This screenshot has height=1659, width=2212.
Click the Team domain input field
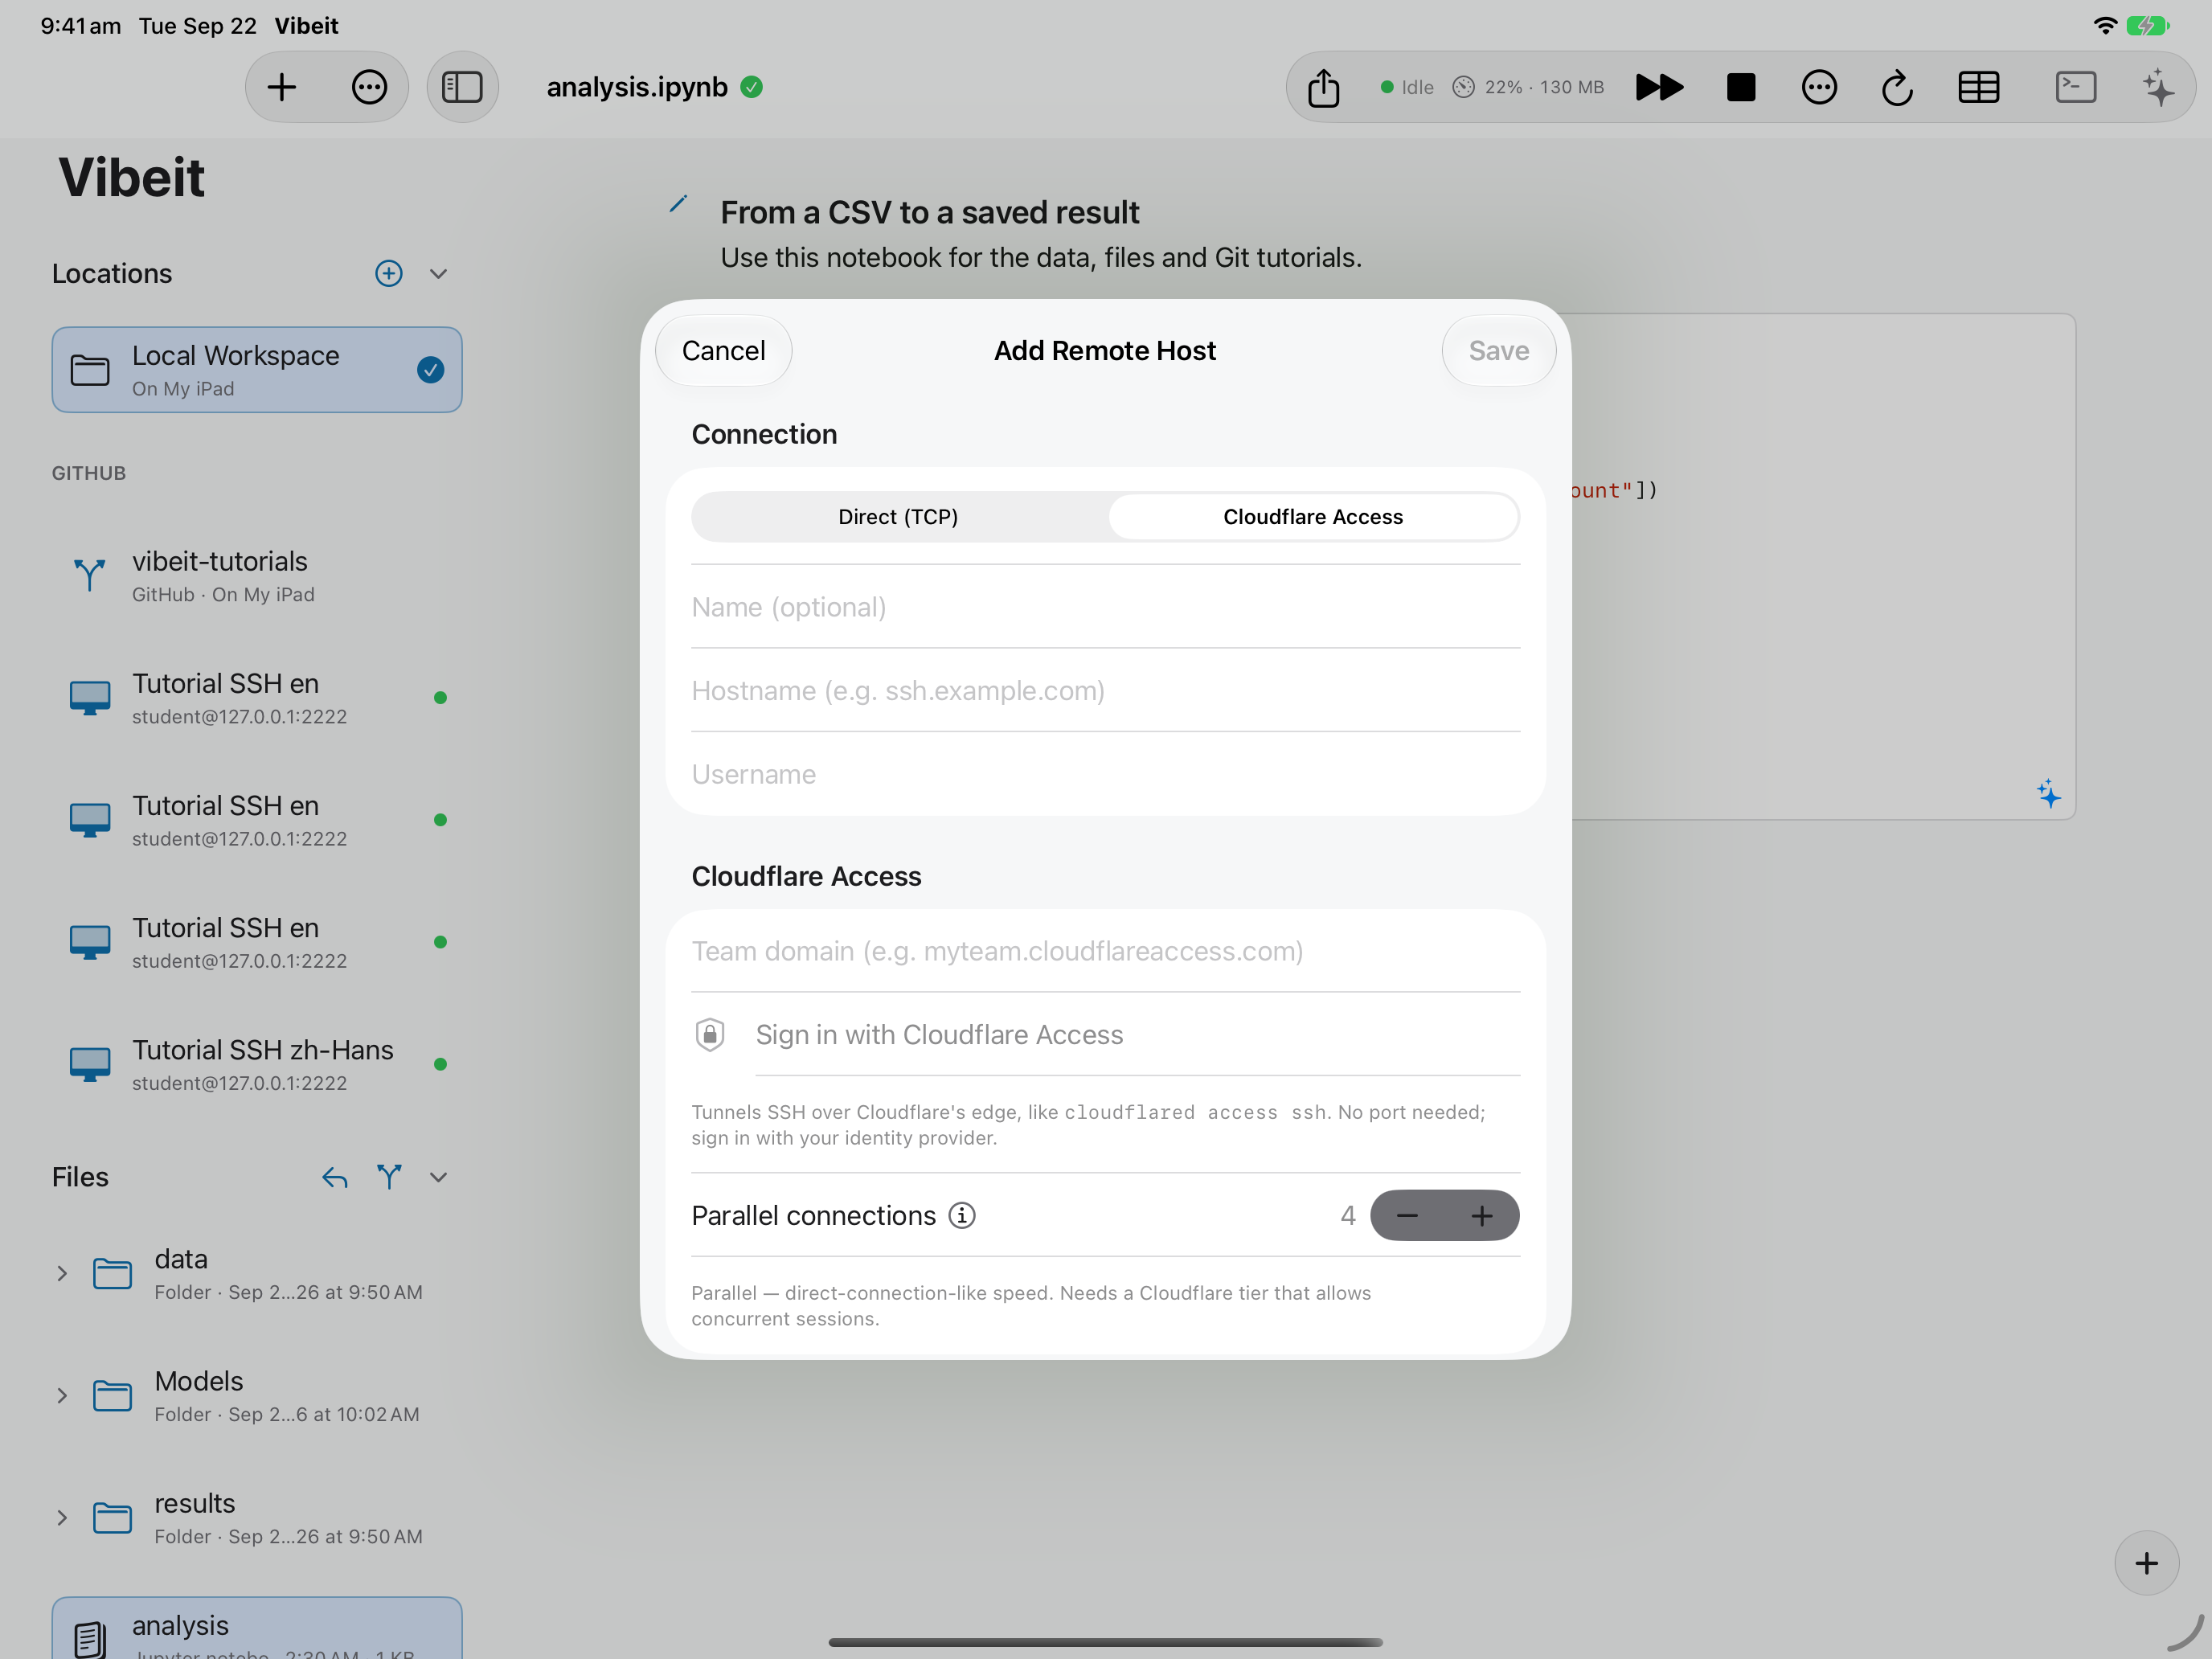pos(1105,950)
